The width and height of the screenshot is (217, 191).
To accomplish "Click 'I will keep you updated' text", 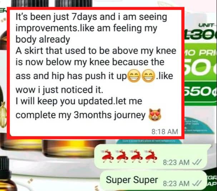I will (x=64, y=101).
